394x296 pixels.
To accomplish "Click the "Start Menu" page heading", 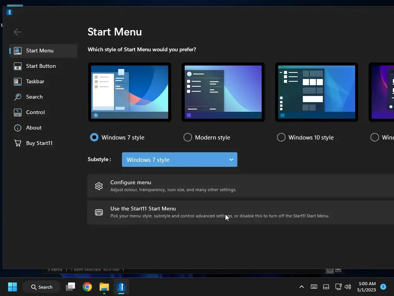I will pos(115,32).
